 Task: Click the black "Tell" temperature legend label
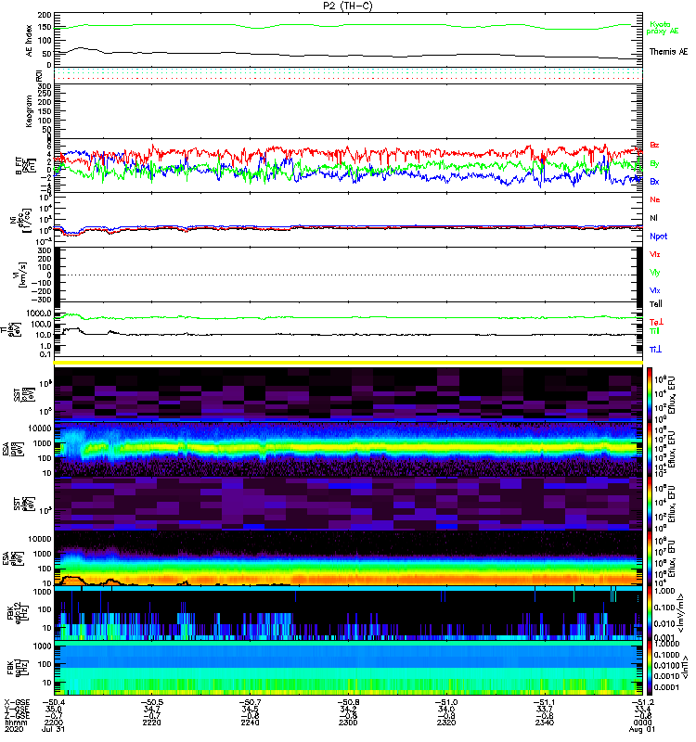tap(655, 304)
